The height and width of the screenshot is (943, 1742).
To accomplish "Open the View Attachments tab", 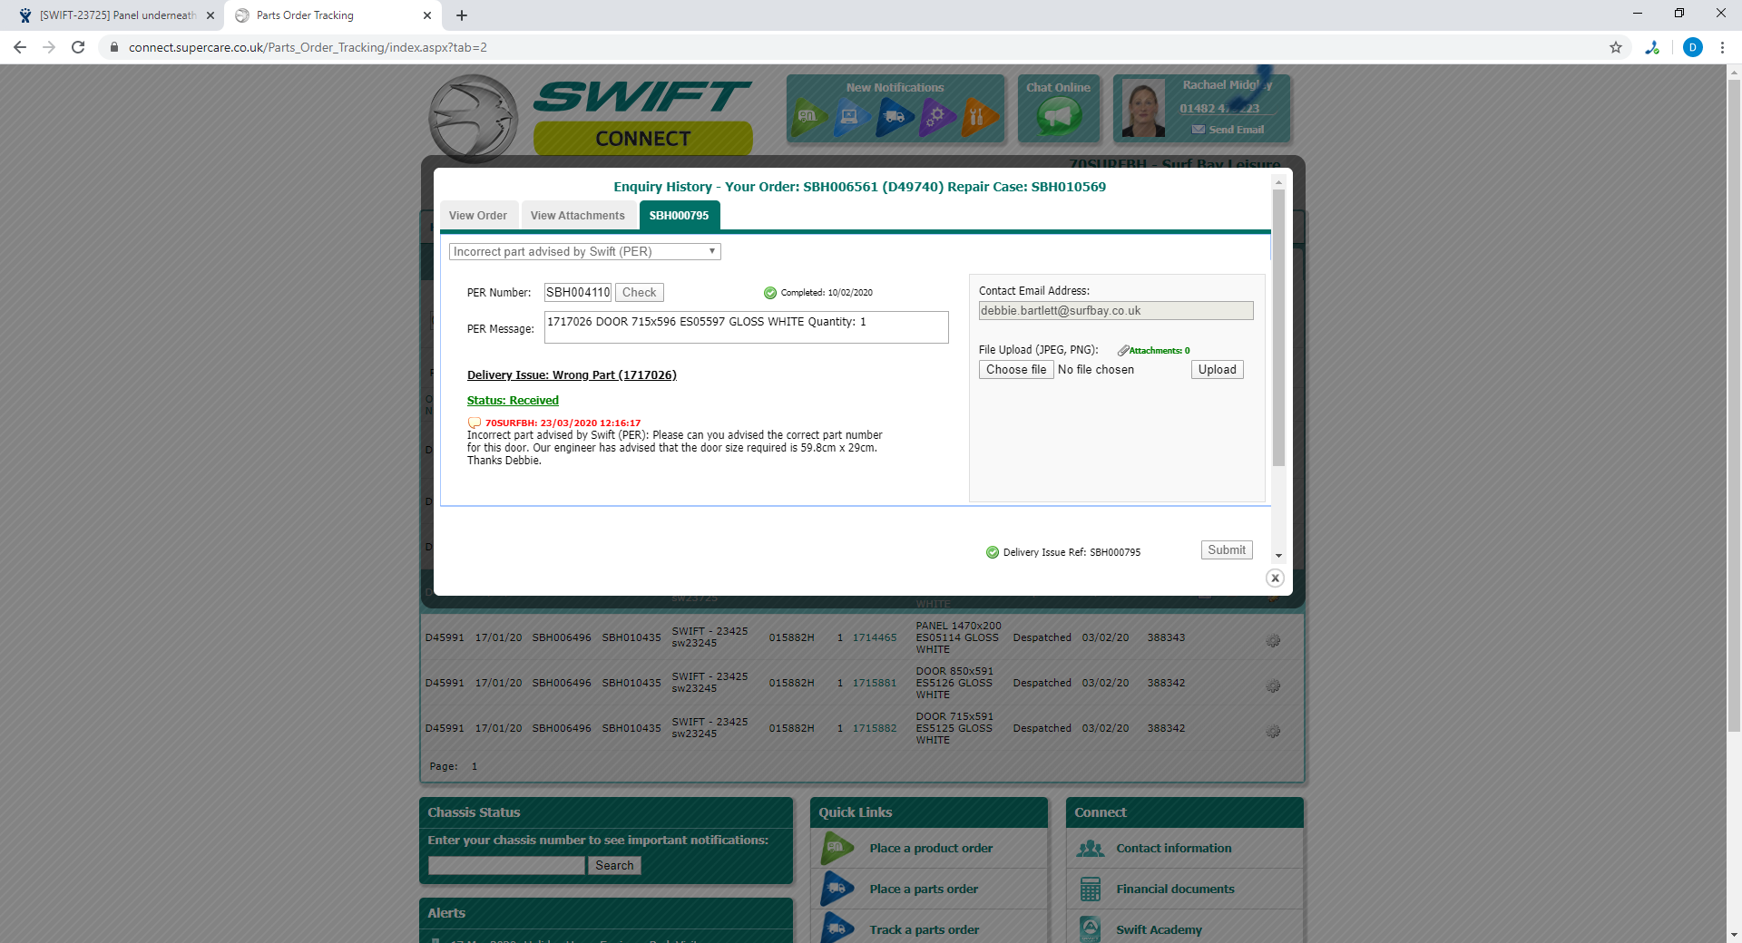I will (578, 216).
